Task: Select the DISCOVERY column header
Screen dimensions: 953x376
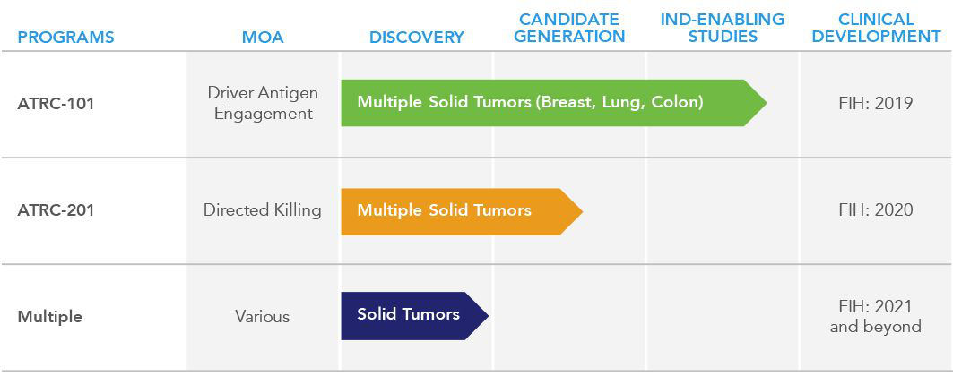Action: click(x=416, y=37)
